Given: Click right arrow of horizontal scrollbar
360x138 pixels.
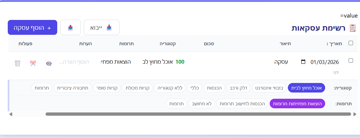Looking at the screenshot, I should tap(355, 114).
